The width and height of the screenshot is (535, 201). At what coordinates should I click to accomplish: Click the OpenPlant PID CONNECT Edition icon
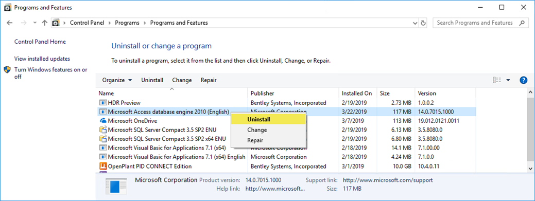102,166
